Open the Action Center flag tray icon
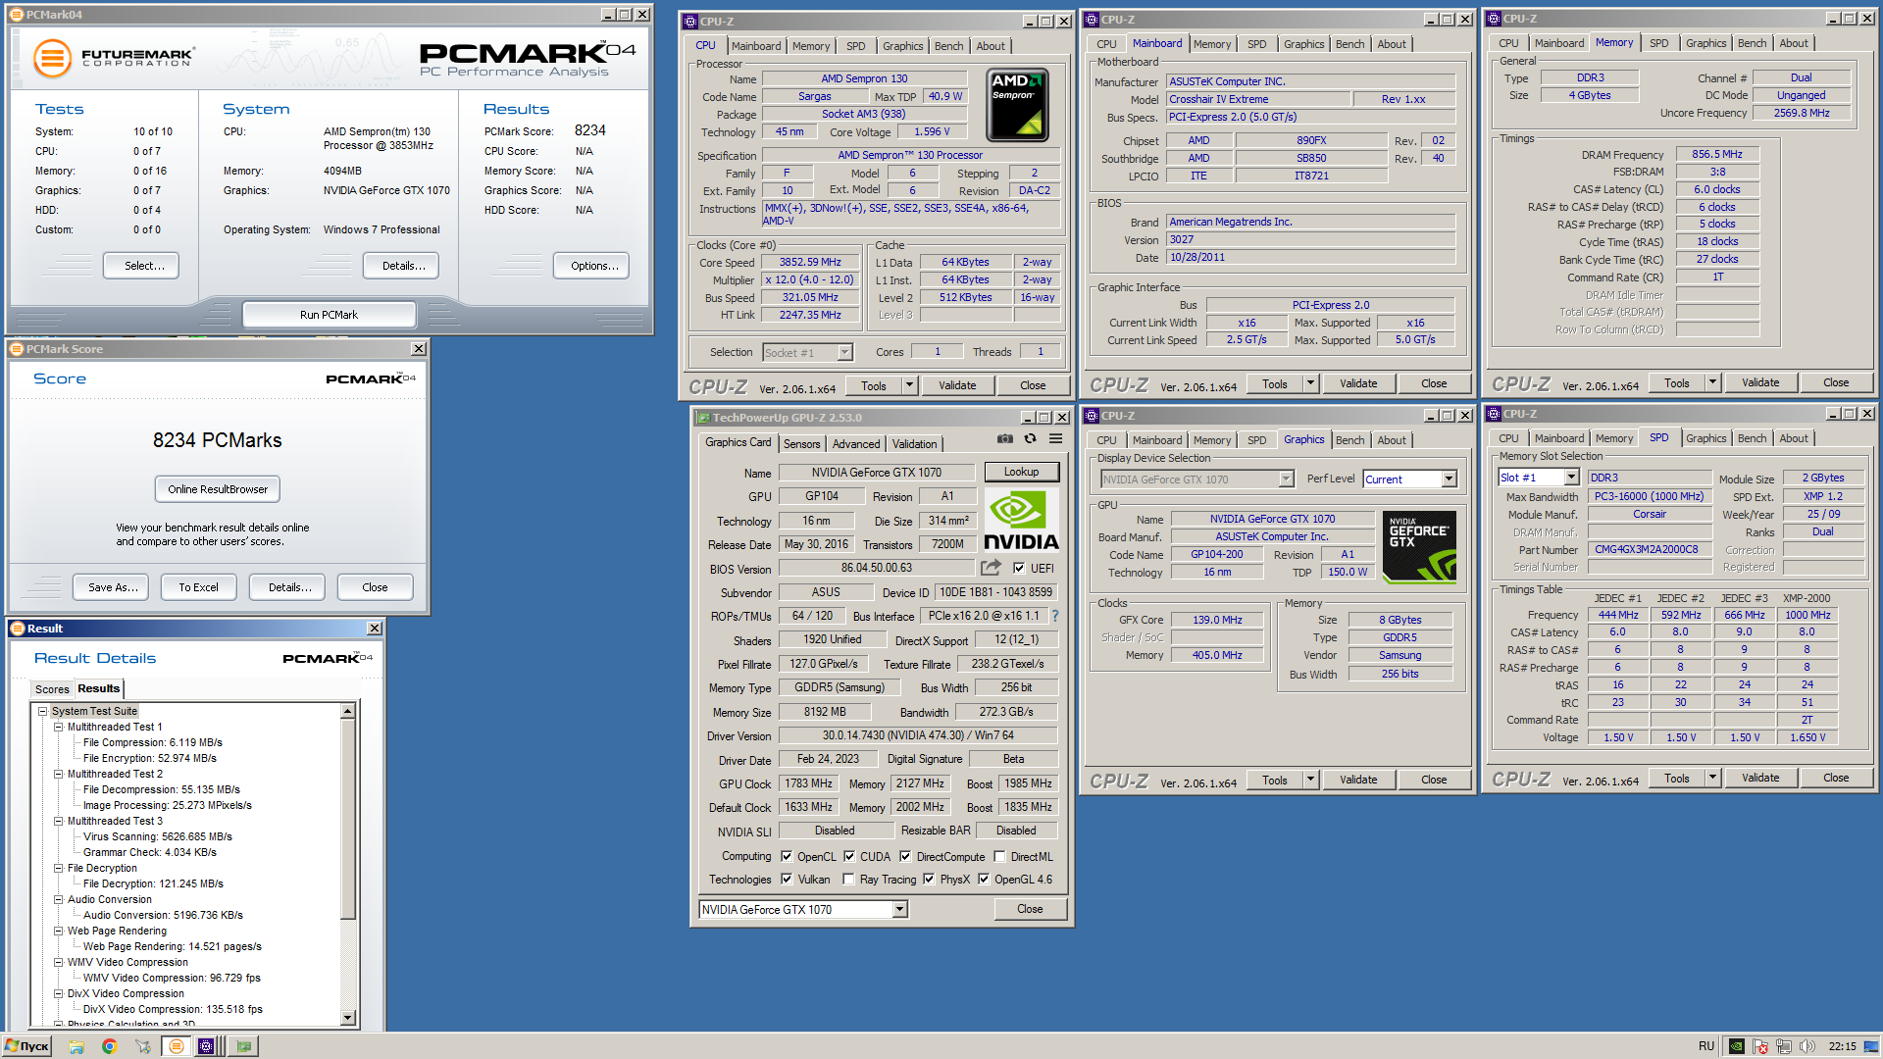The width and height of the screenshot is (1883, 1059). 1760,1046
